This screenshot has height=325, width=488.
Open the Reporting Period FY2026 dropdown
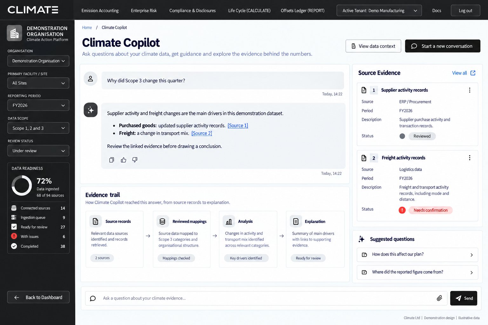[x=38, y=105]
